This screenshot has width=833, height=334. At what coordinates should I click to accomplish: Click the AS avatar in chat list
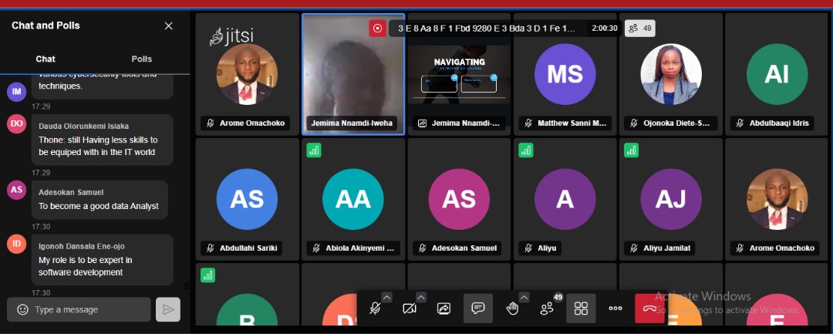(16, 190)
